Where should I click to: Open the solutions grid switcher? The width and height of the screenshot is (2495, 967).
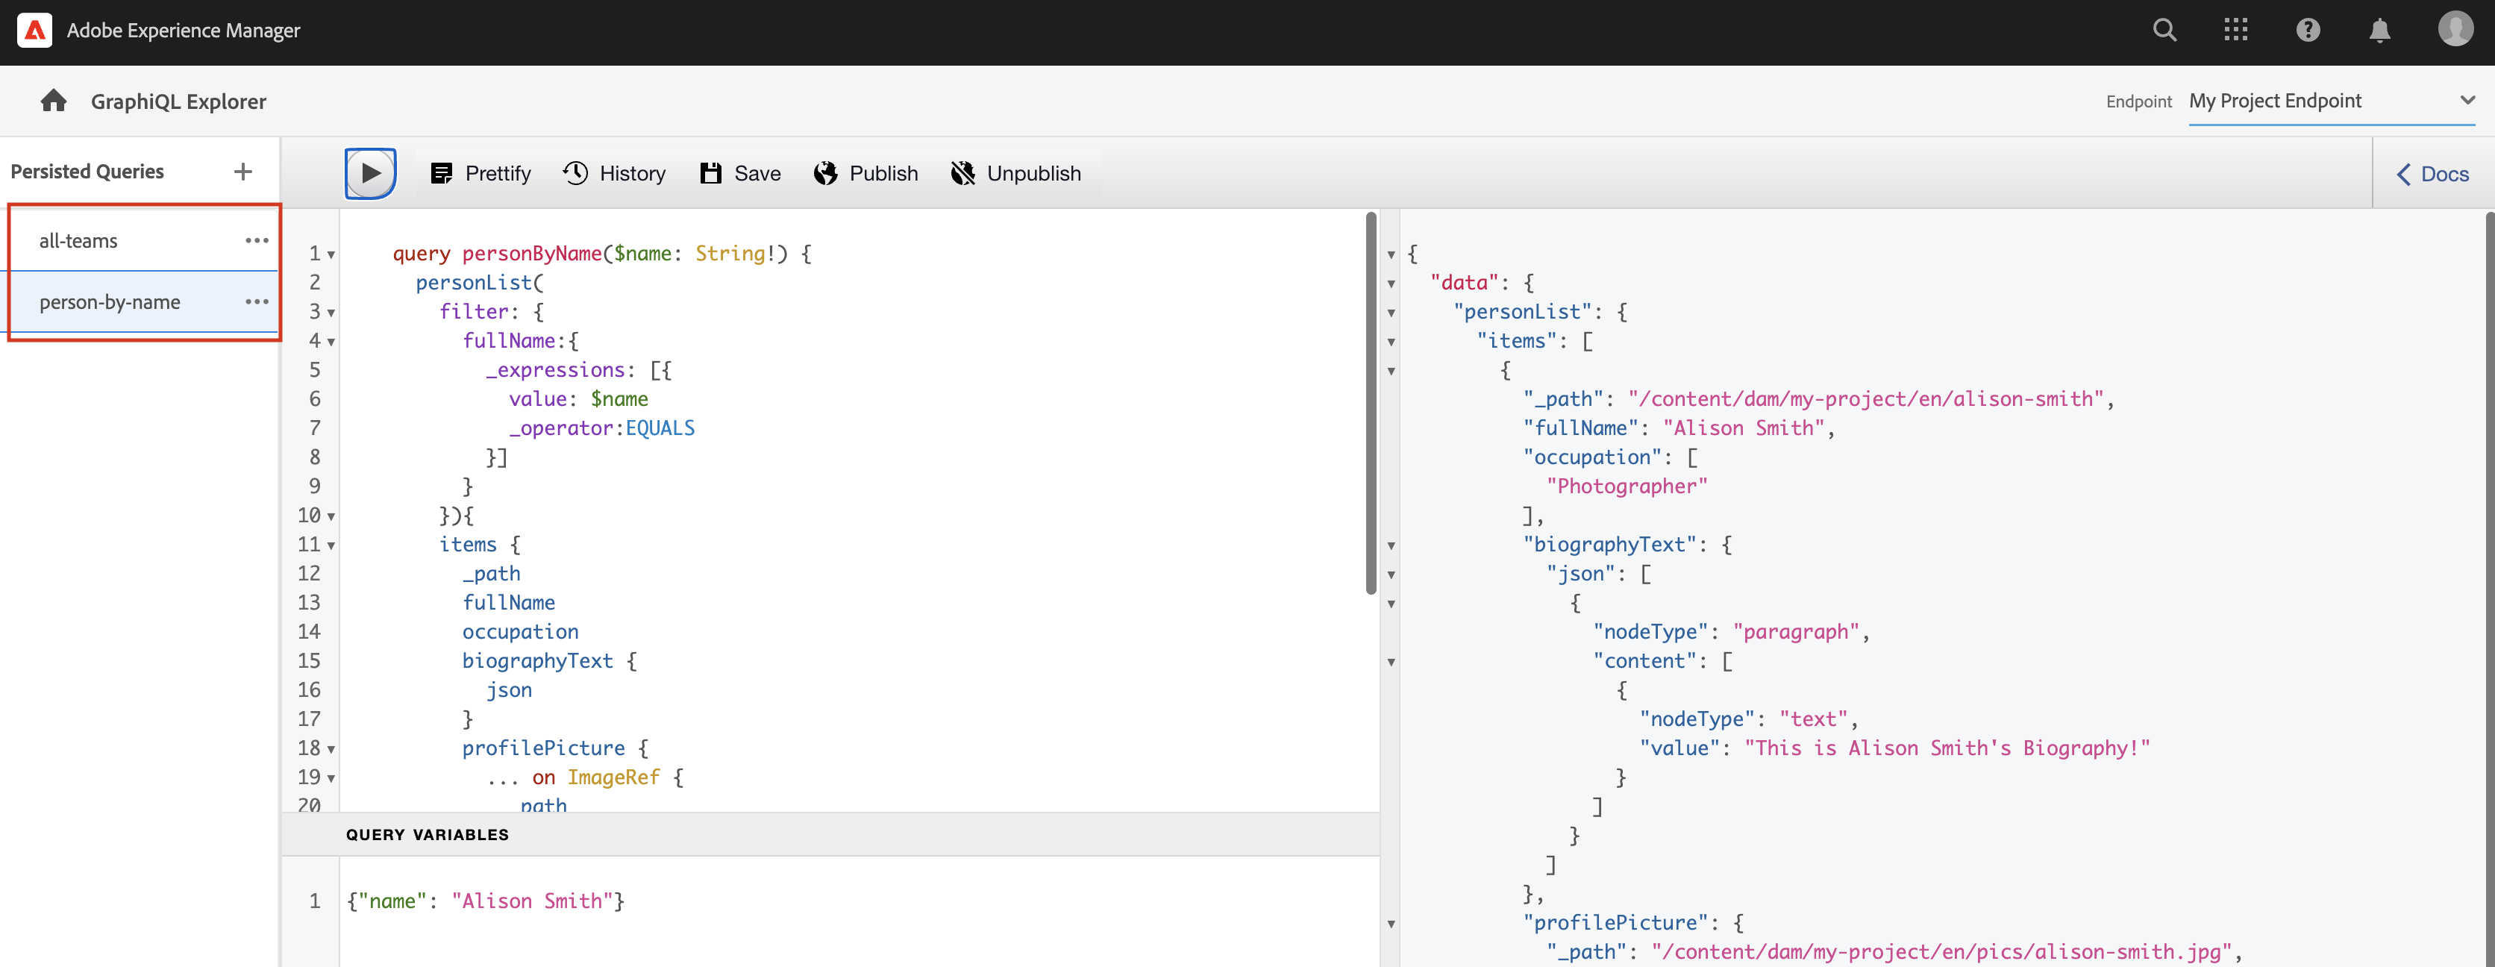[2235, 30]
